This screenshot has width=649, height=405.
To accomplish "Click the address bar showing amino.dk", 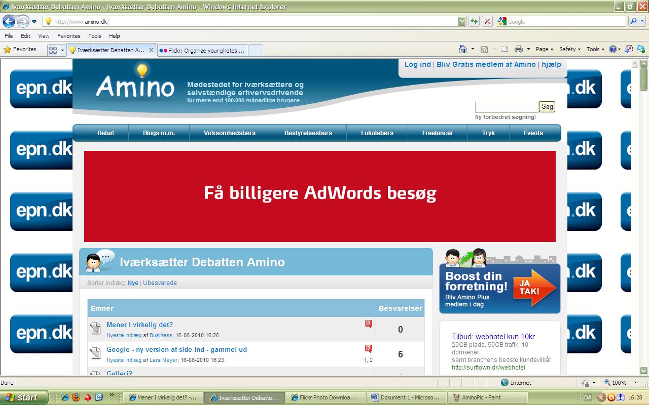I will 250,21.
